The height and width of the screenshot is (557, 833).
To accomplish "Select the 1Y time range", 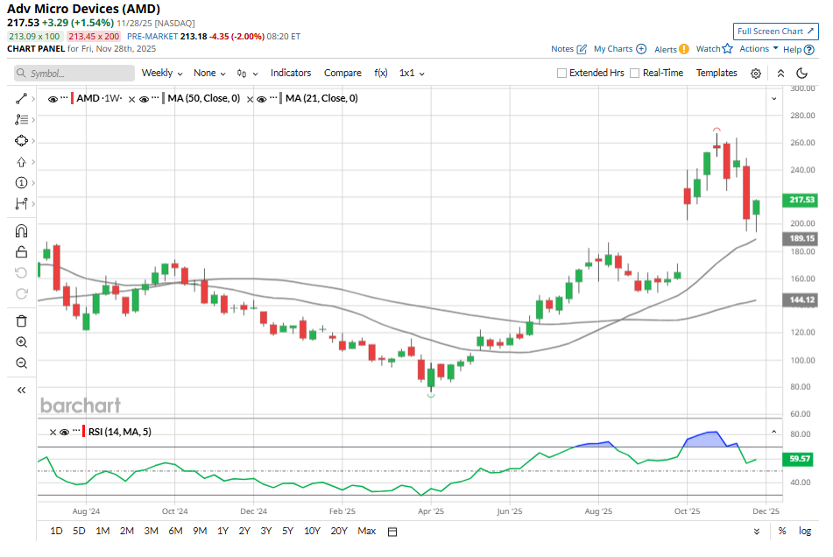I will point(222,531).
